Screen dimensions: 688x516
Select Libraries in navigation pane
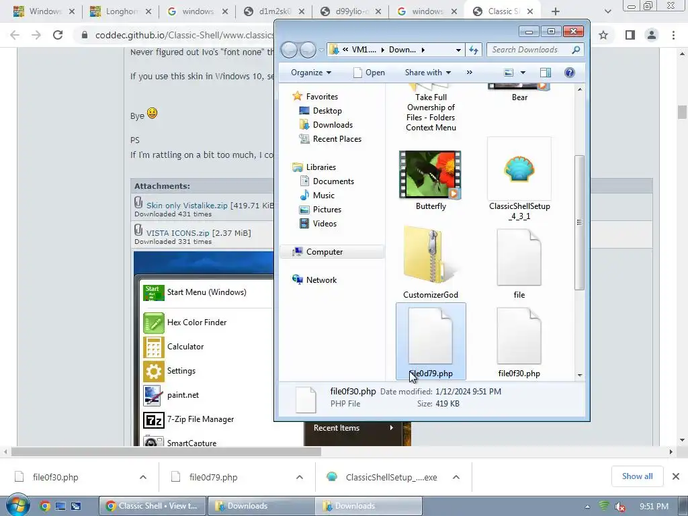(320, 167)
